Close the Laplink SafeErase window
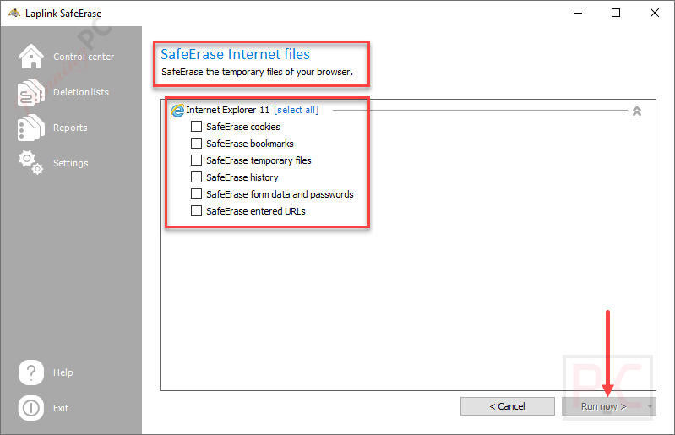 click(x=655, y=13)
